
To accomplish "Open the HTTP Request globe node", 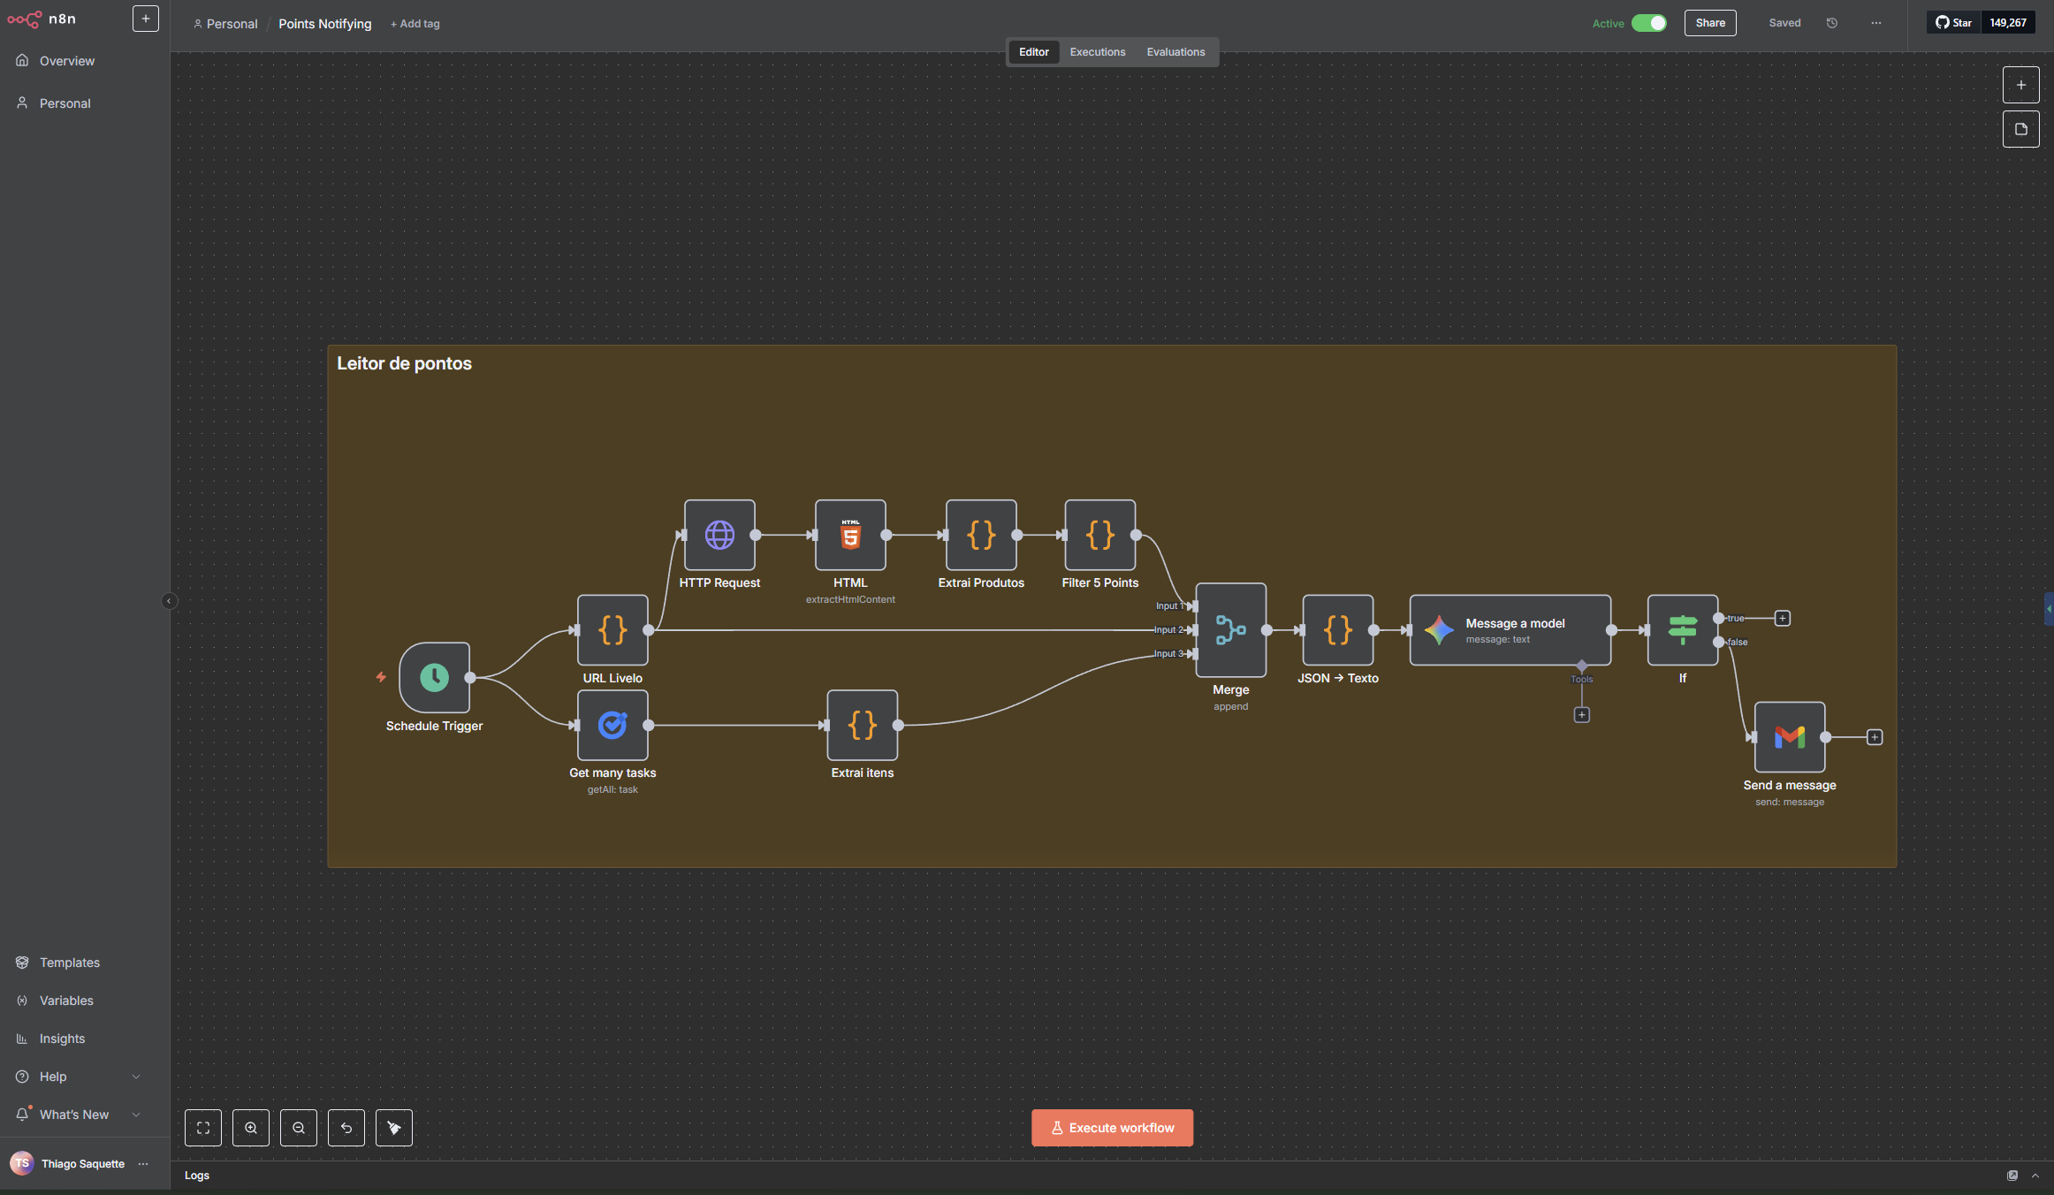I will 719,535.
